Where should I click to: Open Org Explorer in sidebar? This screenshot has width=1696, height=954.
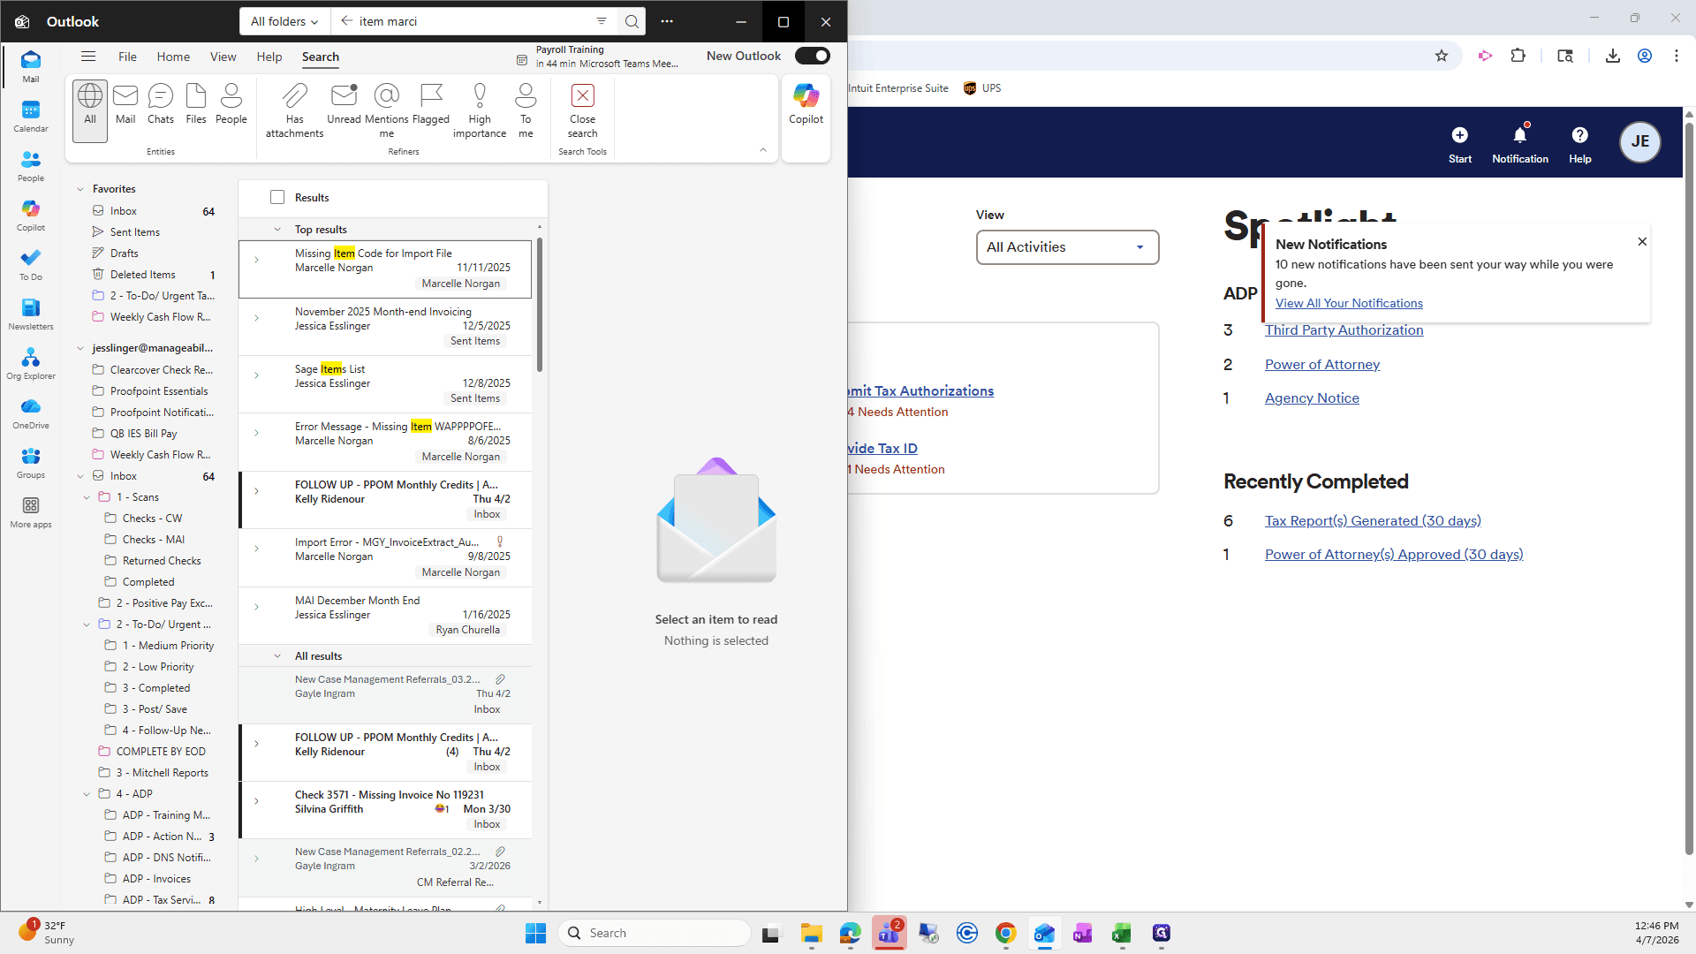(x=31, y=364)
